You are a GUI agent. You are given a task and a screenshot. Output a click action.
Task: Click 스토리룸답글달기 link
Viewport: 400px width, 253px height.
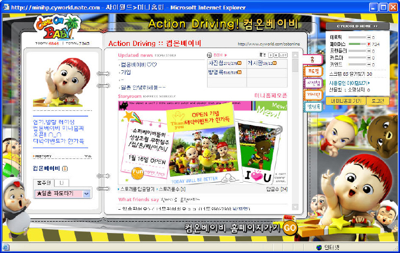137,189
